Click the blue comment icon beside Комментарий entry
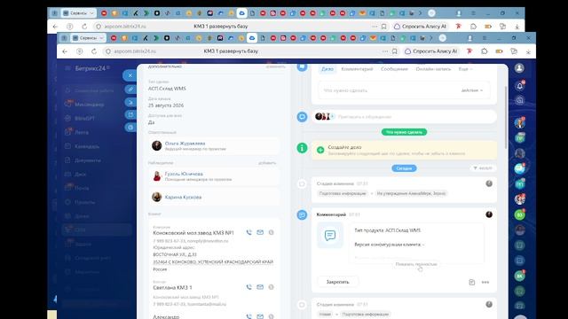The height and width of the screenshot is (319, 568). point(302,214)
